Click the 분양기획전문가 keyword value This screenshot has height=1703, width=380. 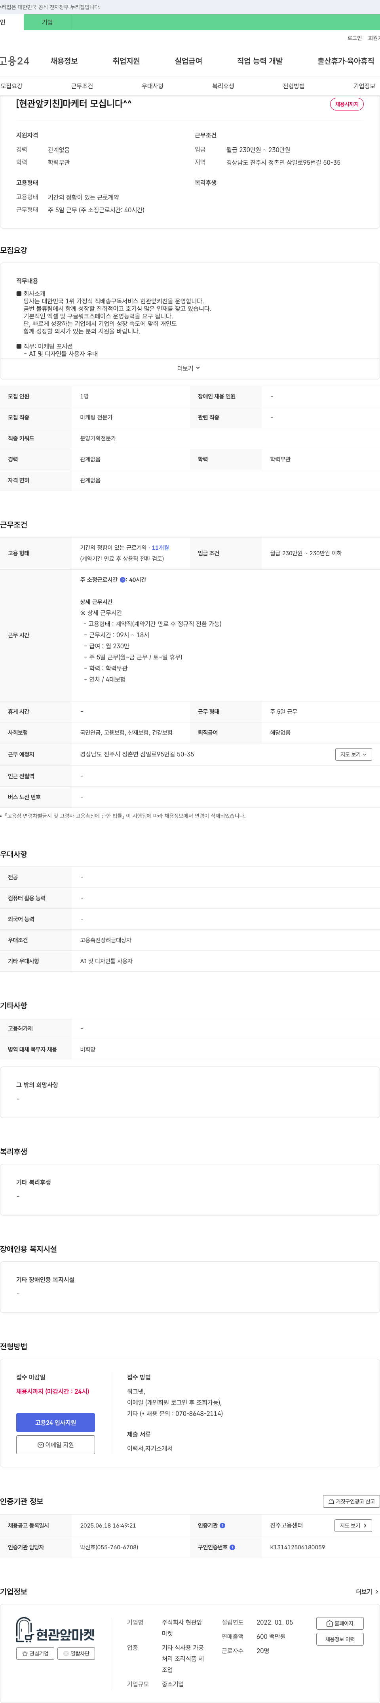click(98, 438)
